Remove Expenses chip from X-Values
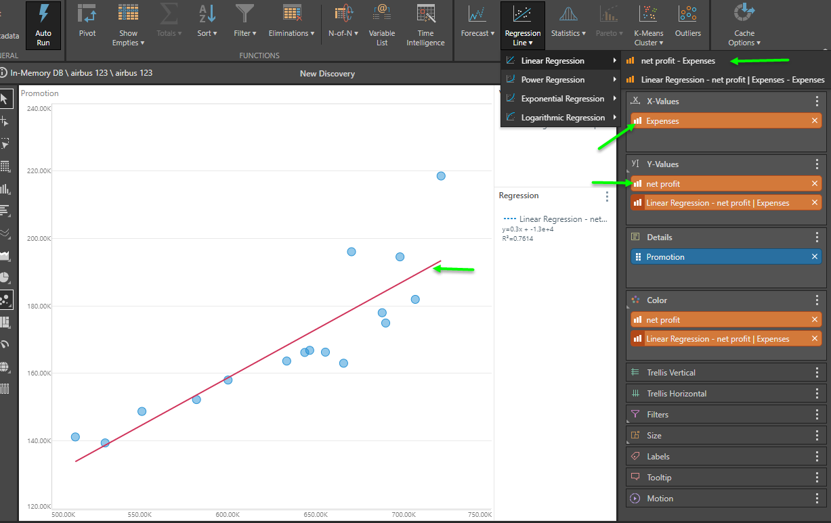Viewport: 831px width, 523px height. point(815,121)
